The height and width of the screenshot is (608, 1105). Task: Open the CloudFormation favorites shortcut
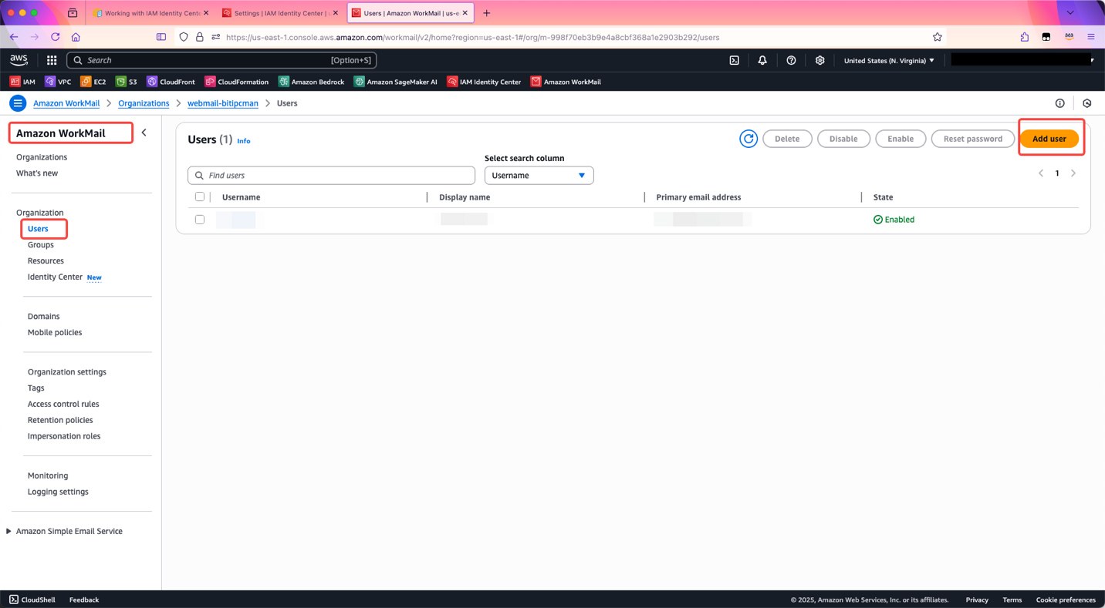[x=237, y=82]
